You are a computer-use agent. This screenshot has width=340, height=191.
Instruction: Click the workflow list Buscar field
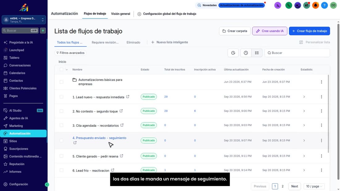[297, 53]
